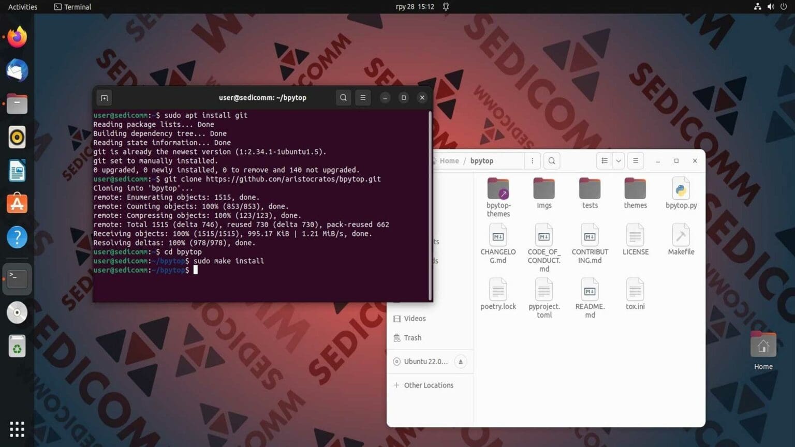Image resolution: width=795 pixels, height=447 pixels.
Task: Switch Files to list view toggle
Action: click(x=605, y=161)
